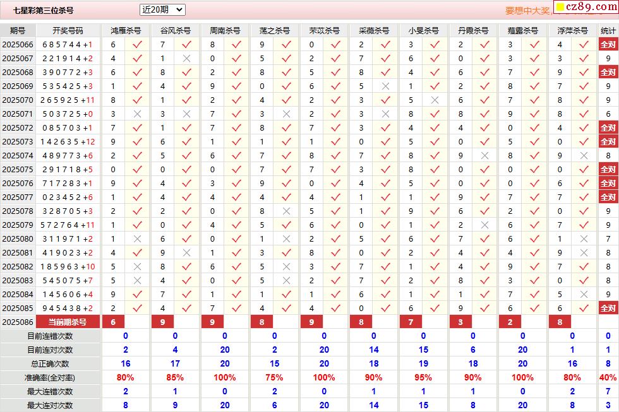This screenshot has width=619, height=412.
Task: Click the 目前连错次数 row label
Action: pyautogui.click(x=50, y=336)
